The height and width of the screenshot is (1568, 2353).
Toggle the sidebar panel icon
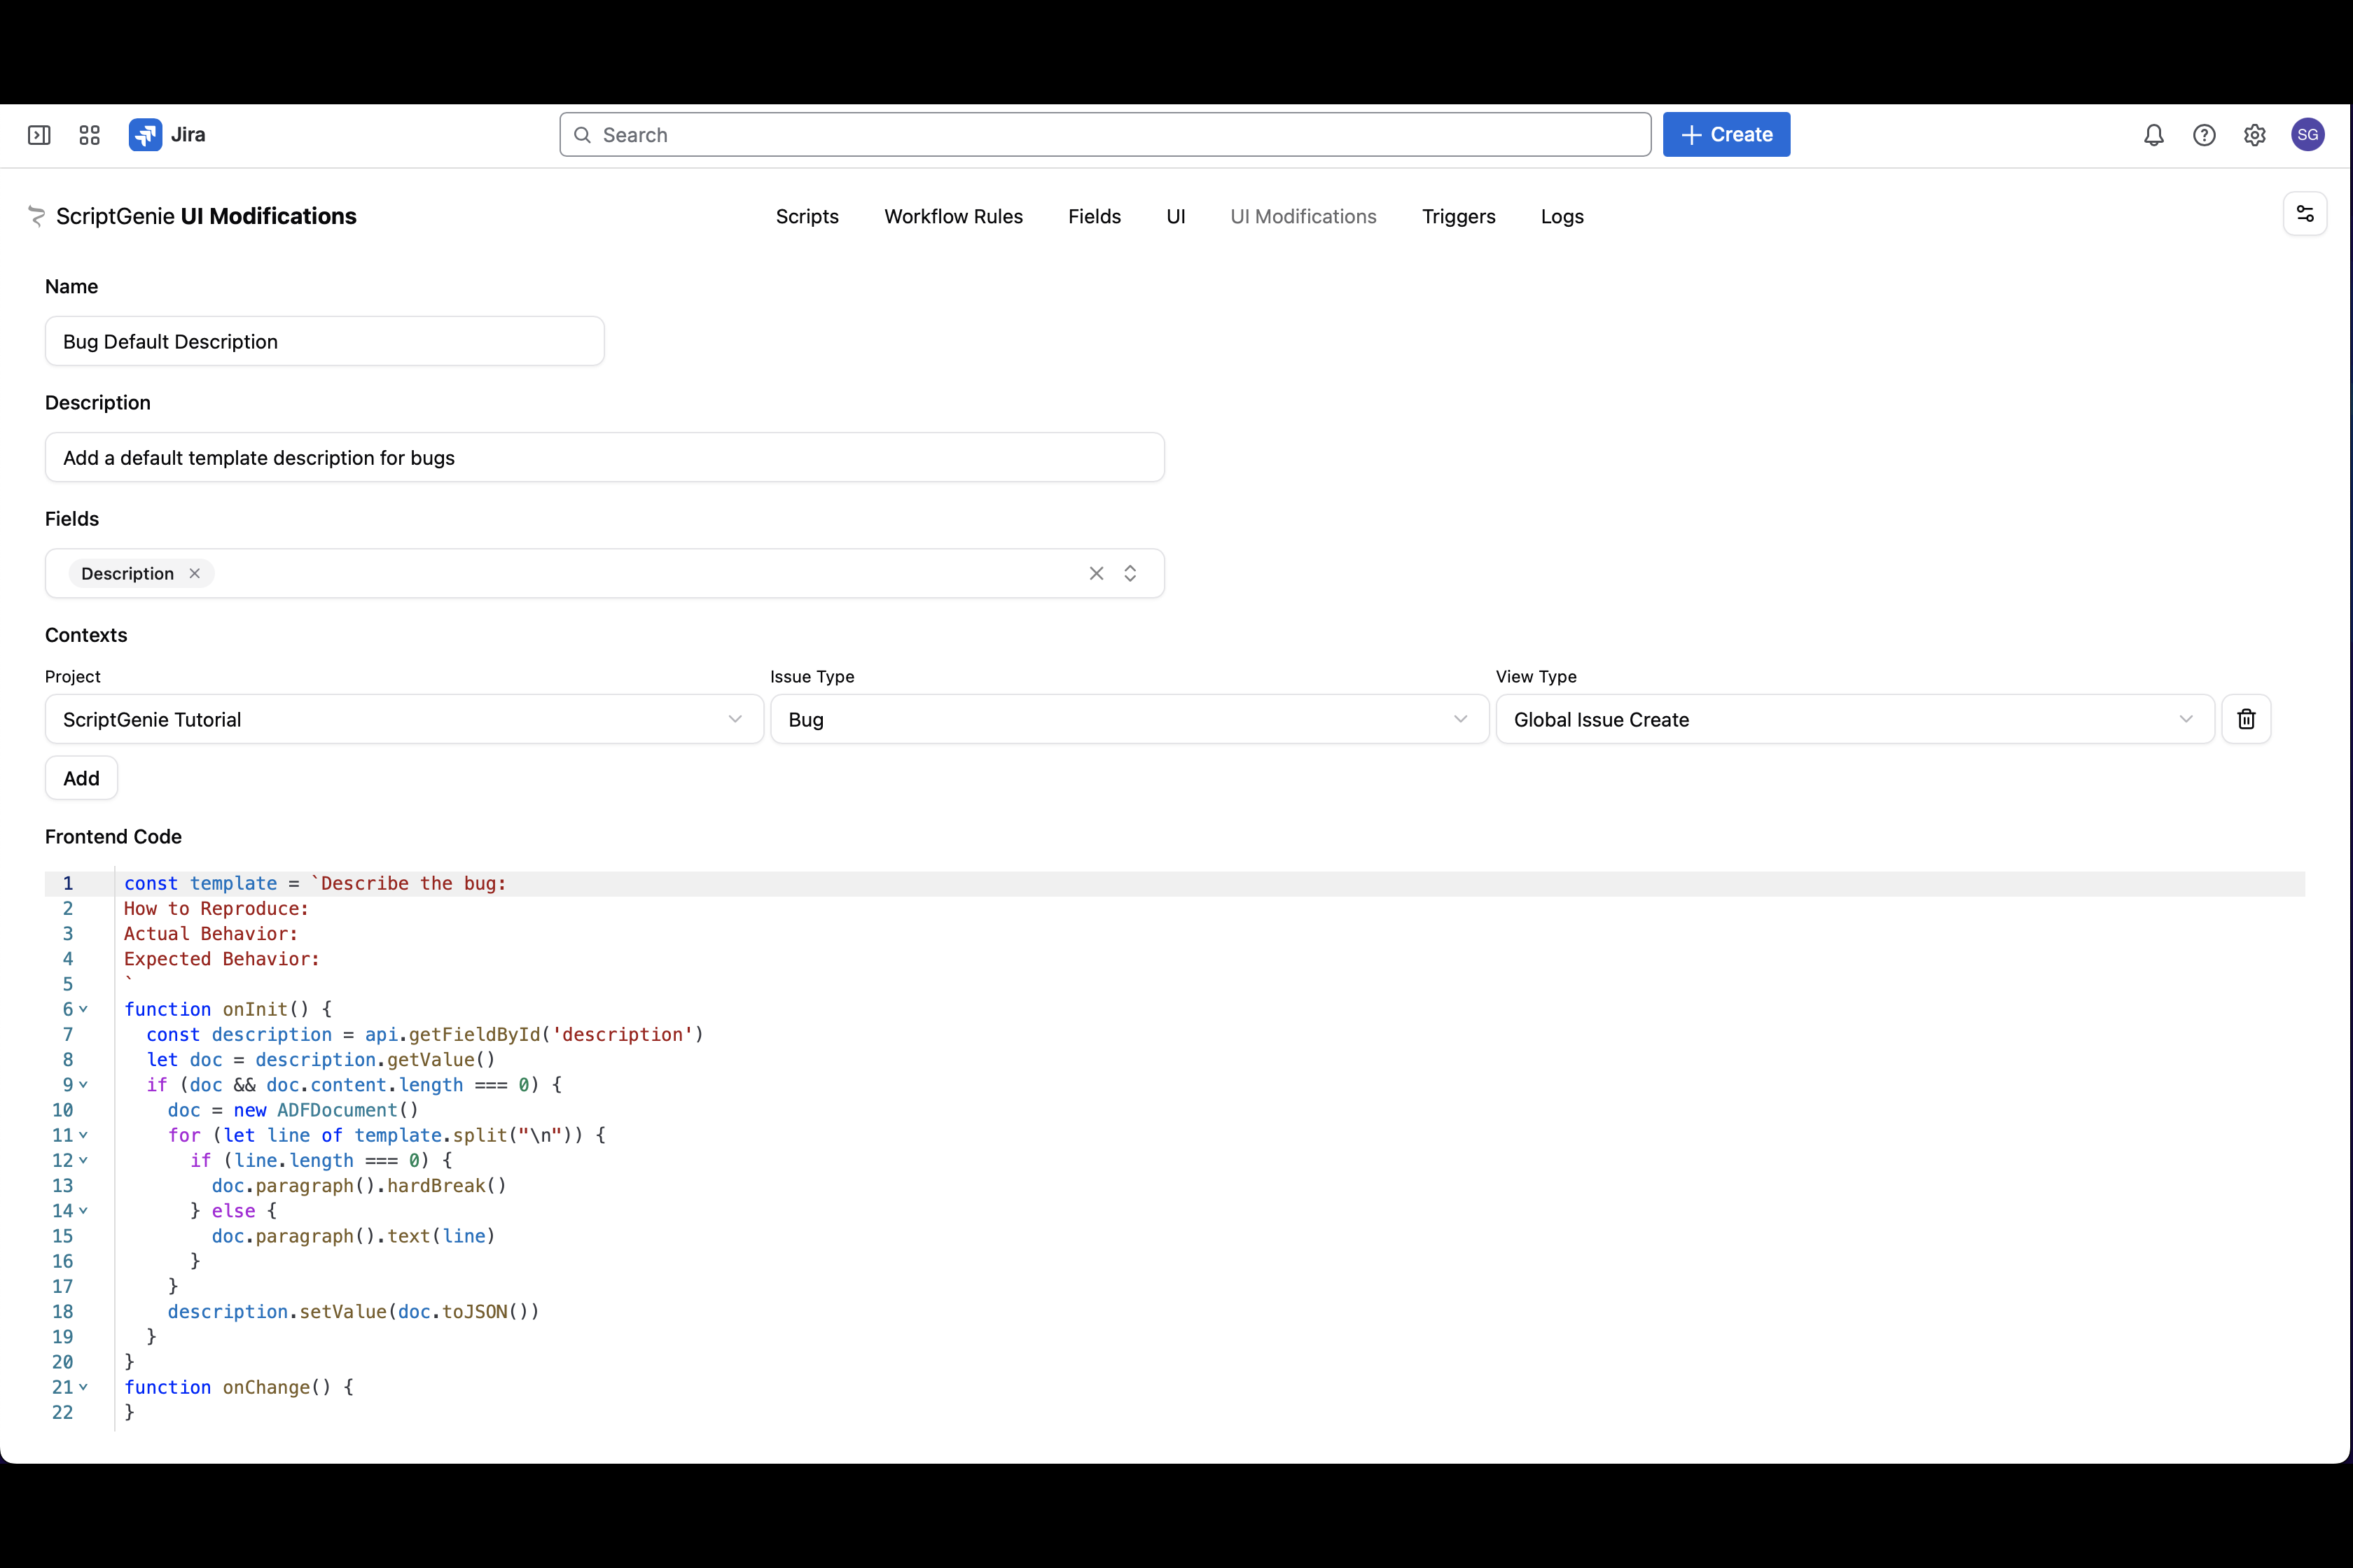coord(39,135)
